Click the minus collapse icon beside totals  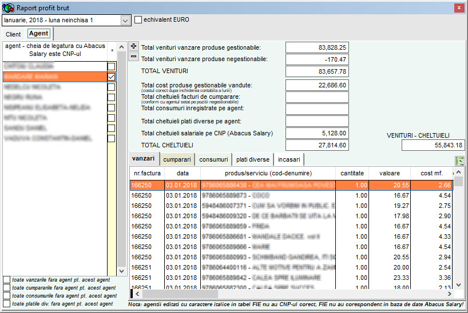[133, 56]
